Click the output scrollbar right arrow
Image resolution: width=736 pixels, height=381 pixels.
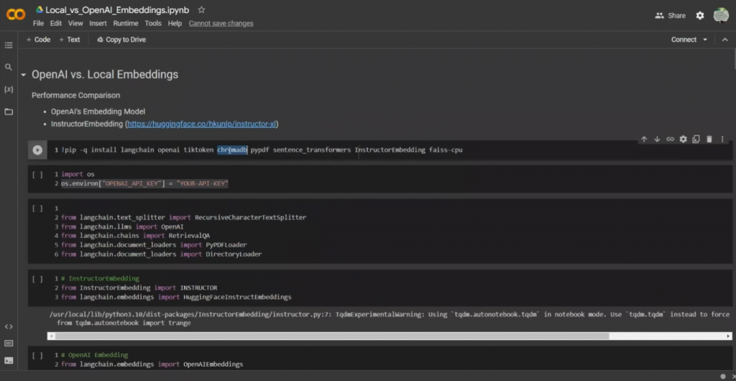coord(729,336)
